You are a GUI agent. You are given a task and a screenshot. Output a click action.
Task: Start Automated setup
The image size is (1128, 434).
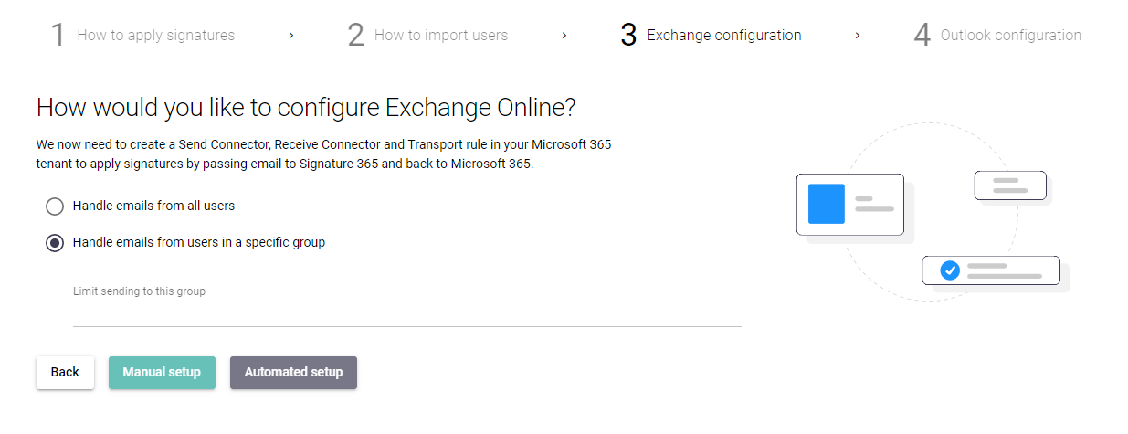293,373
